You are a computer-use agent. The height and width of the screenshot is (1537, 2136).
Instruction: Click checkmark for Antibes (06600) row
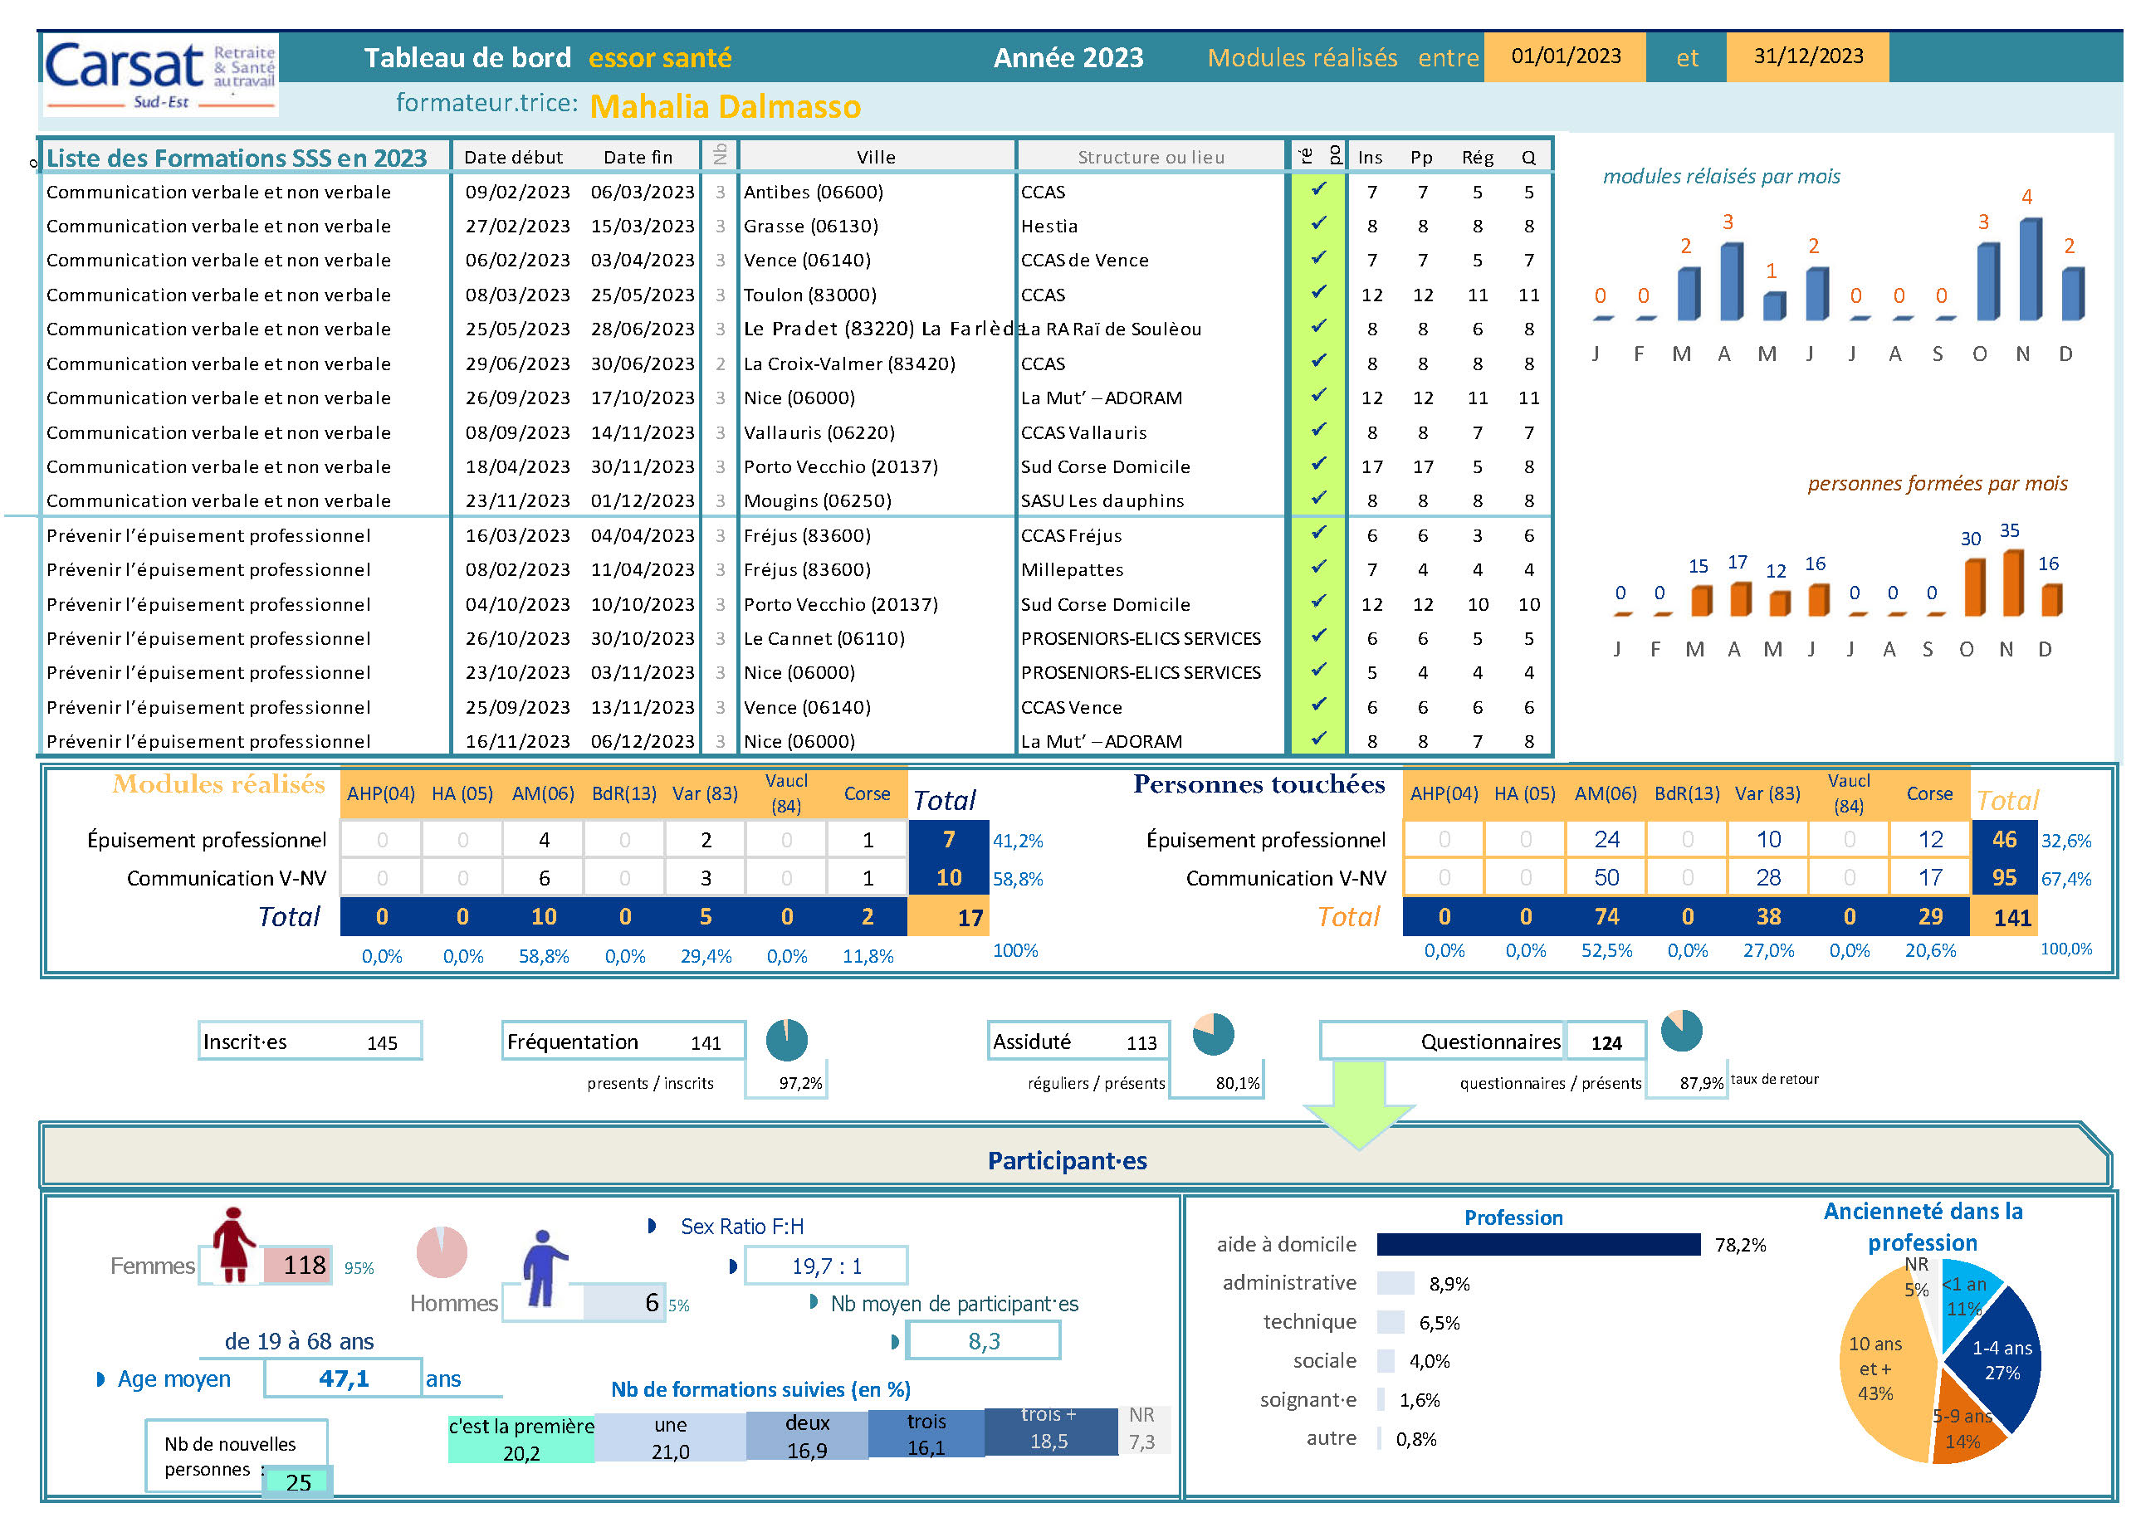point(1319,188)
